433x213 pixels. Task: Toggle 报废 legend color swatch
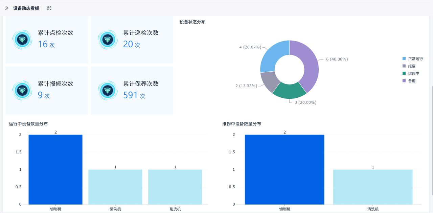[404, 66]
